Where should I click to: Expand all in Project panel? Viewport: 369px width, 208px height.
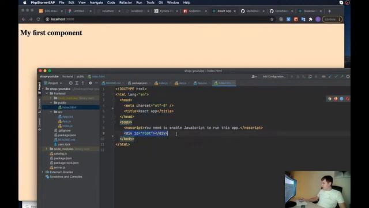[x=77, y=83]
